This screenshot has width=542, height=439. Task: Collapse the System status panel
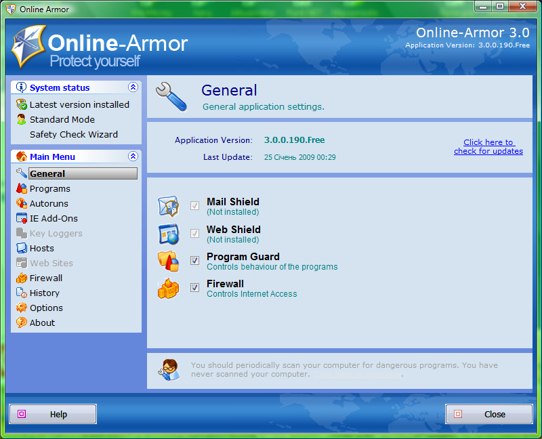pyautogui.click(x=133, y=87)
